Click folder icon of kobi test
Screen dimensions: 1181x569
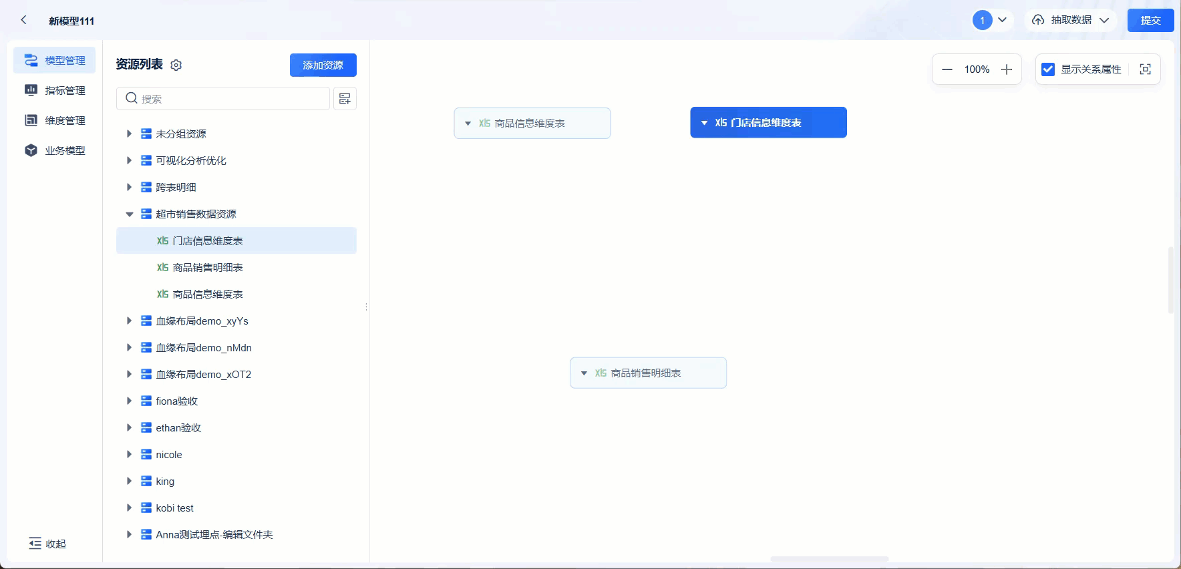[x=146, y=508]
